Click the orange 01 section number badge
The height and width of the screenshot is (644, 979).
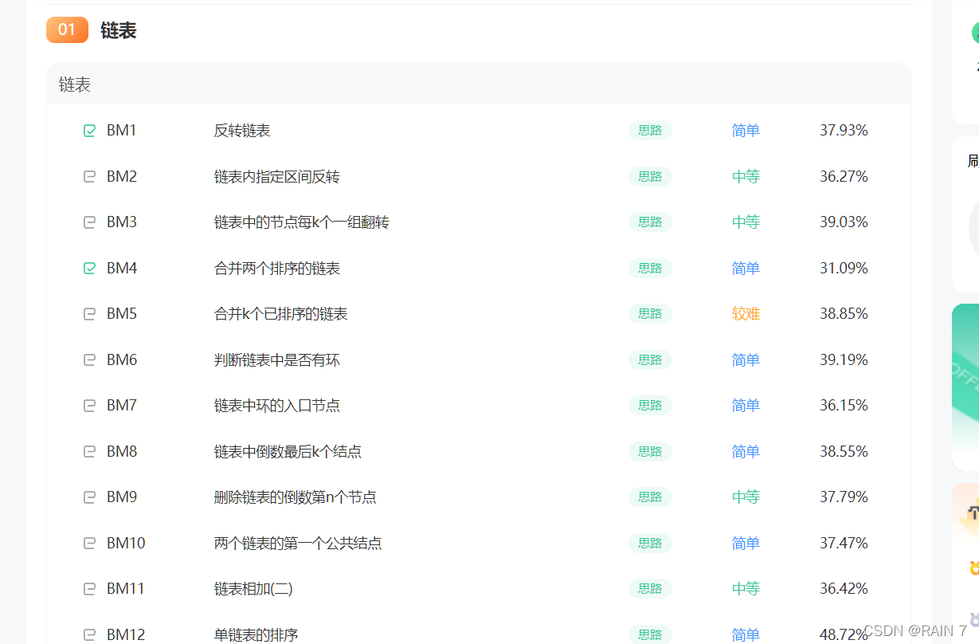pyautogui.click(x=67, y=29)
